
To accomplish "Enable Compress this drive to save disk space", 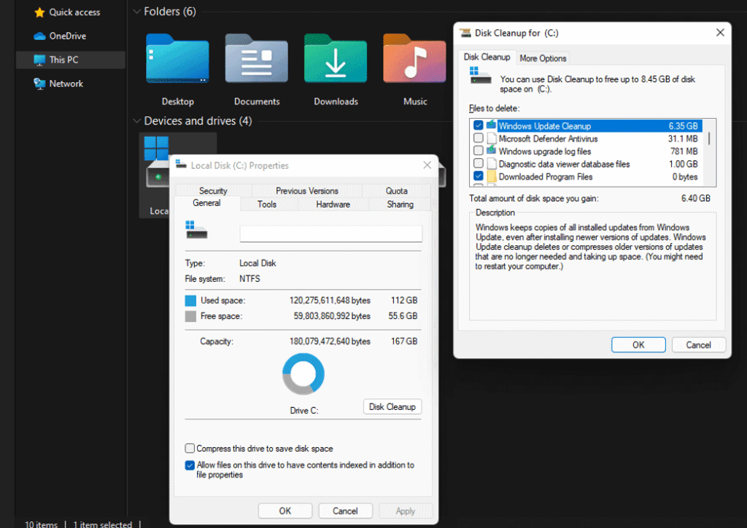I will tap(190, 449).
